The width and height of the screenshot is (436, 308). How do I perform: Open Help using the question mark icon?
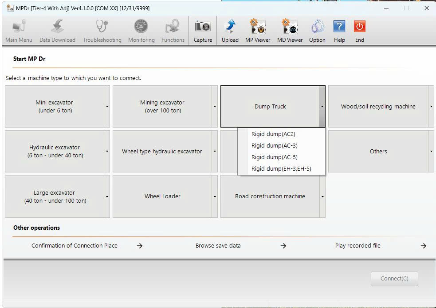pyautogui.click(x=339, y=29)
